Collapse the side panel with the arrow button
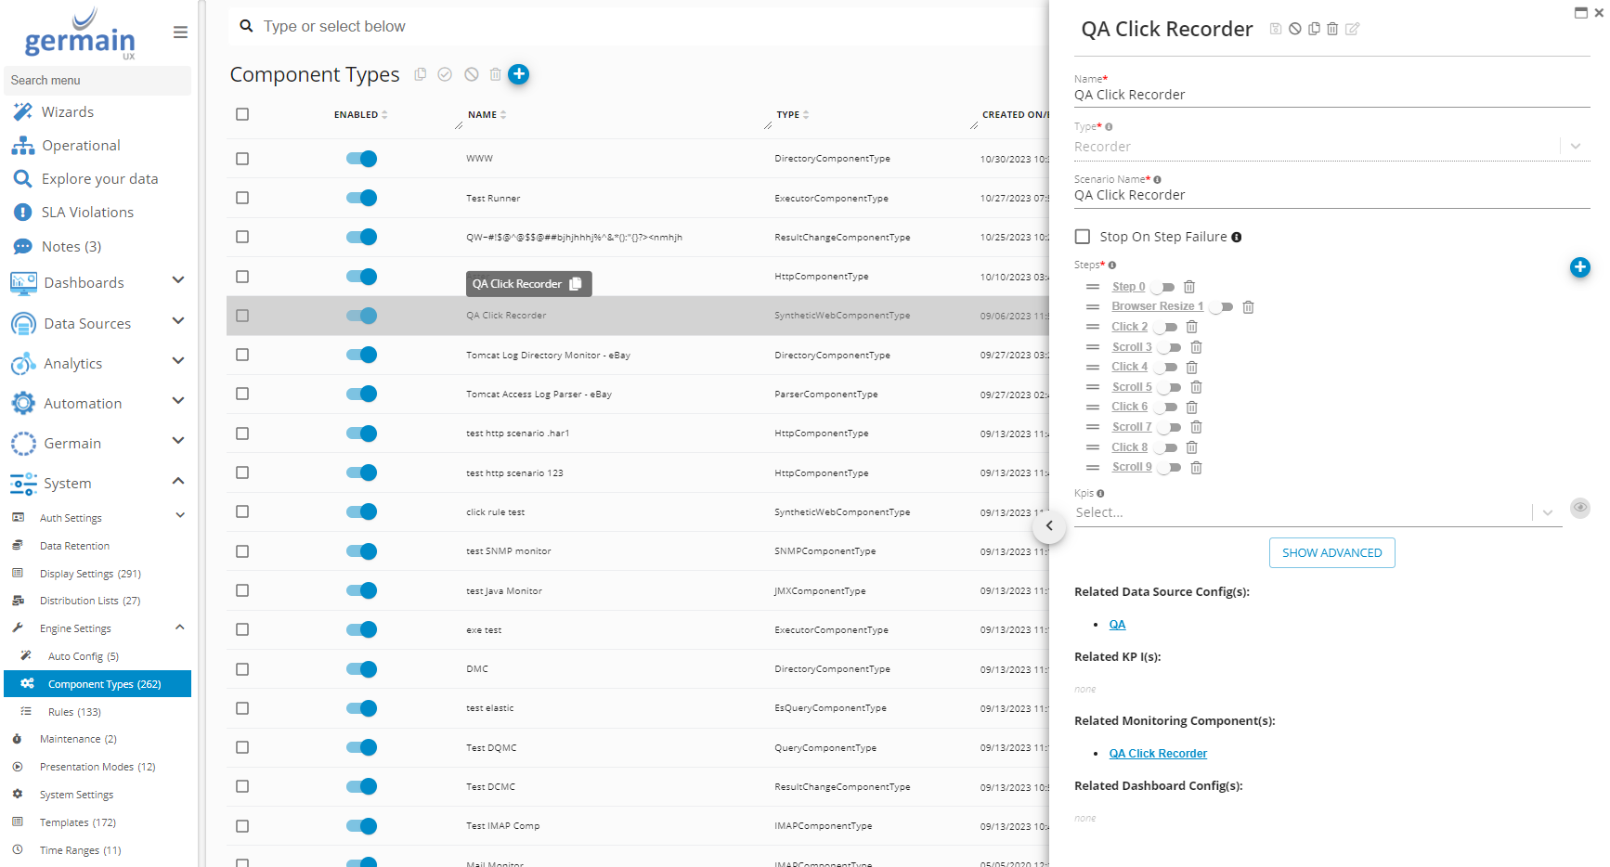1610x867 pixels. [x=1049, y=526]
